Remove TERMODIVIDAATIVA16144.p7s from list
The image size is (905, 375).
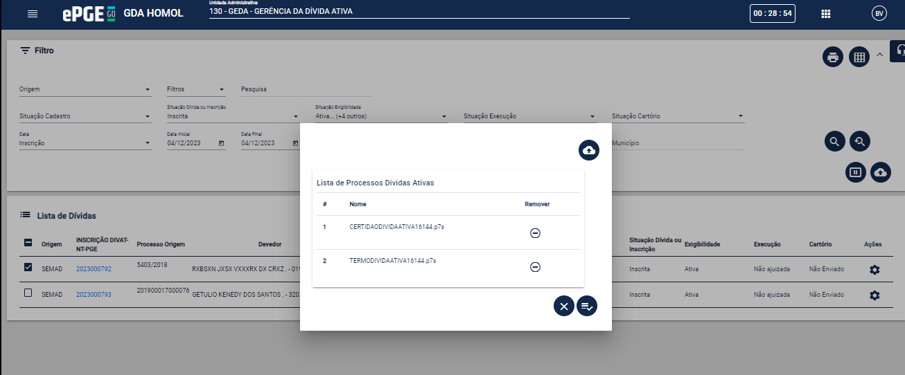[535, 267]
